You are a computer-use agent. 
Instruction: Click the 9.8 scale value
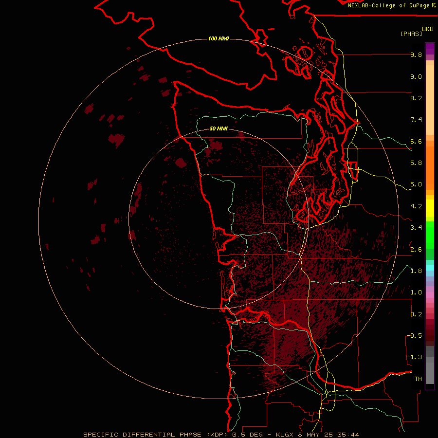tap(416, 55)
